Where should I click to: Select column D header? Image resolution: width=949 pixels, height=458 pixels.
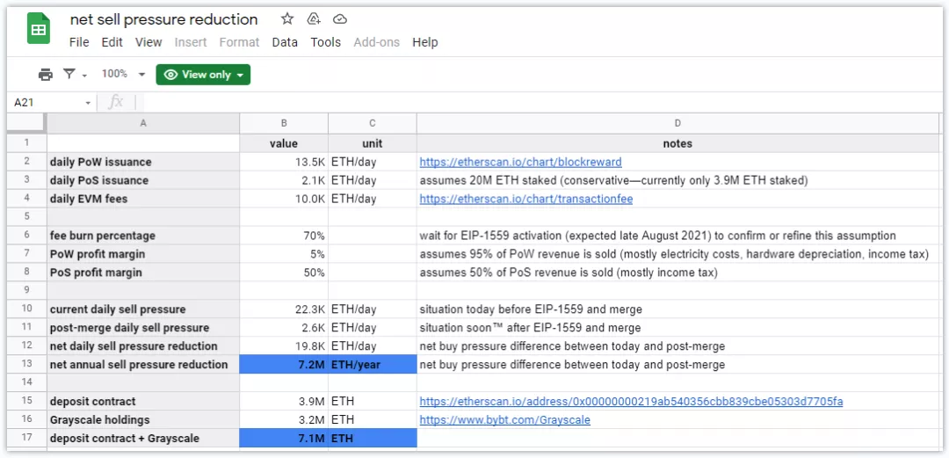pyautogui.click(x=677, y=124)
